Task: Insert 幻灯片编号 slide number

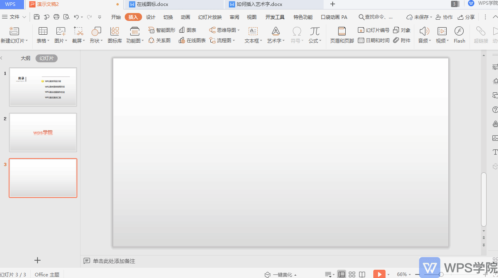Action: (x=373, y=30)
